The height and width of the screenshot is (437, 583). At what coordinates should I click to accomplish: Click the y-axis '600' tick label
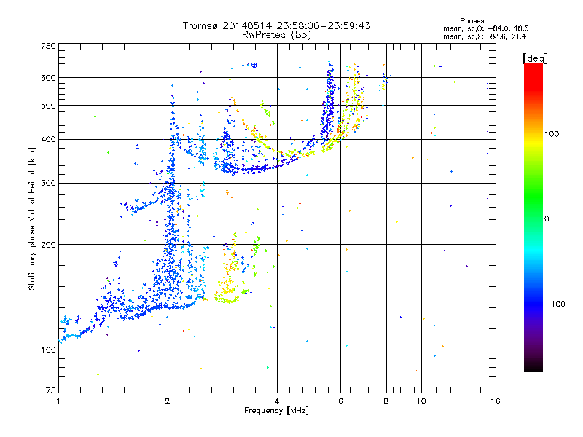coord(48,78)
